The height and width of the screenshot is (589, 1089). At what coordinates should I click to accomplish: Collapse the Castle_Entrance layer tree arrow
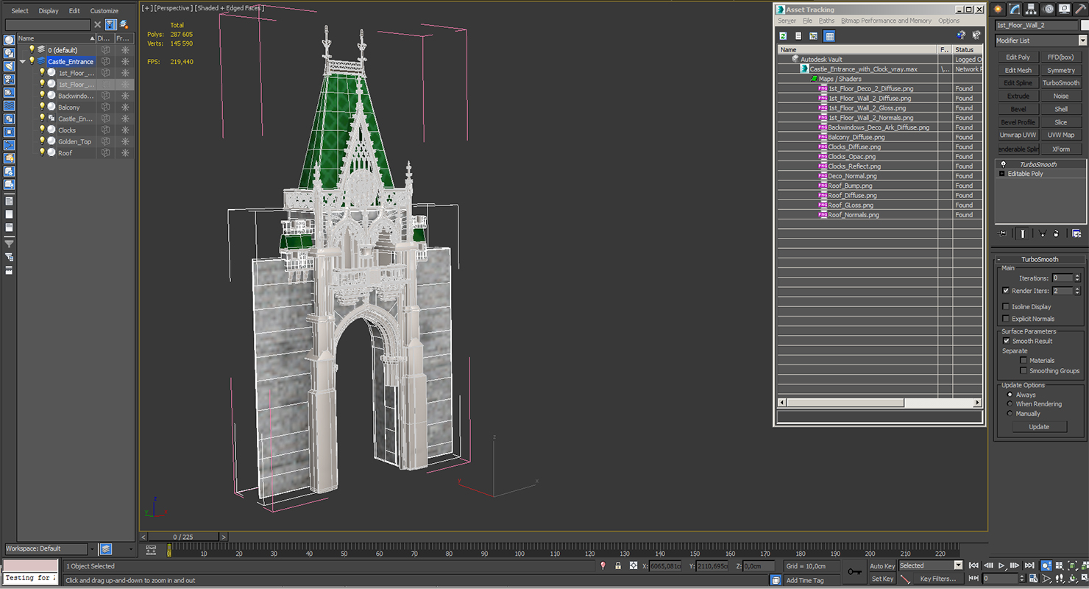[23, 62]
